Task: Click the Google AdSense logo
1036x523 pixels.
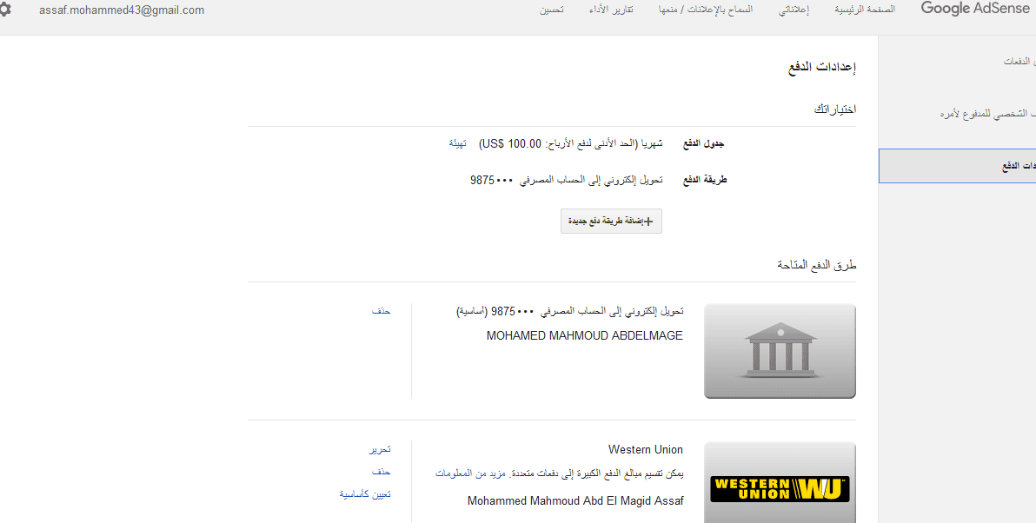Action: coord(974,10)
